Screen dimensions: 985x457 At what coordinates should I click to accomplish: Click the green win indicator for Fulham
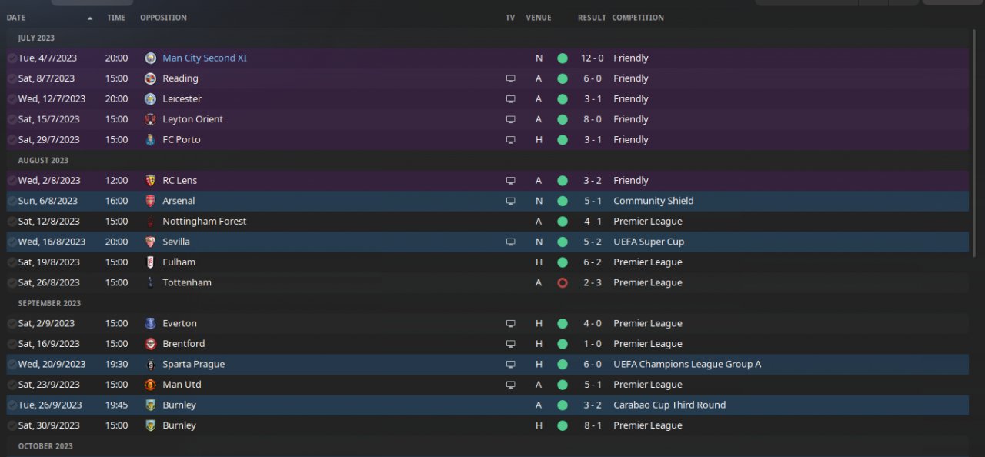(563, 262)
